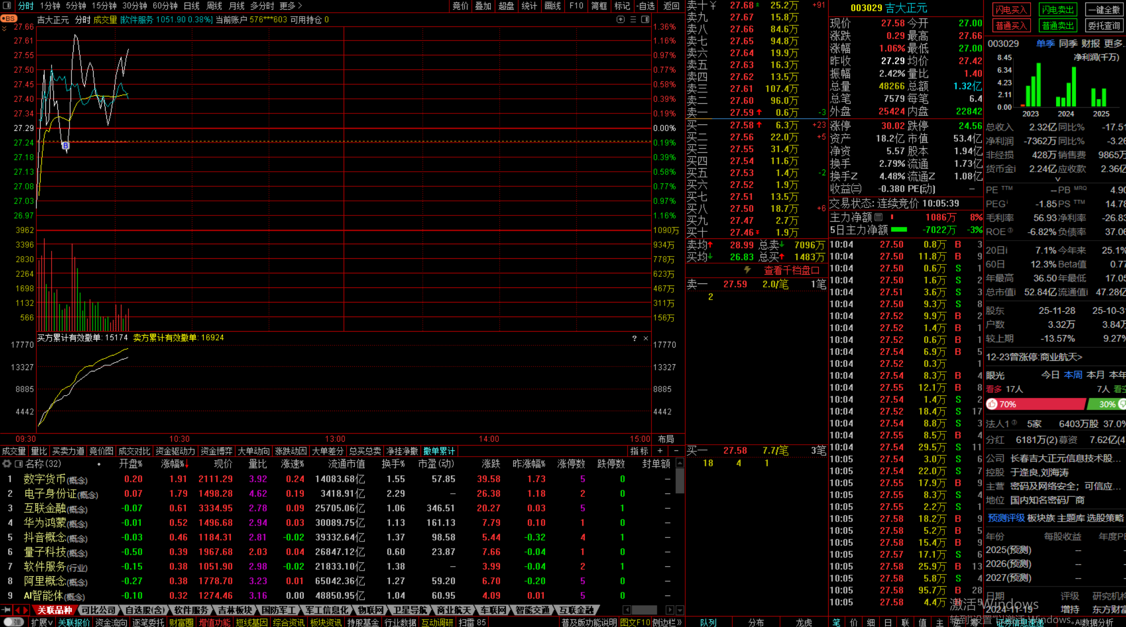This screenshot has height=627, width=1126.
Task: Switch to the 日线 chart tab
Action: click(x=191, y=6)
